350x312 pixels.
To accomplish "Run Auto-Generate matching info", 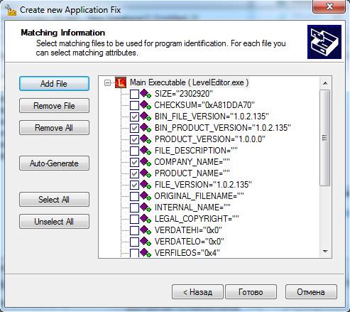I will click(x=54, y=163).
